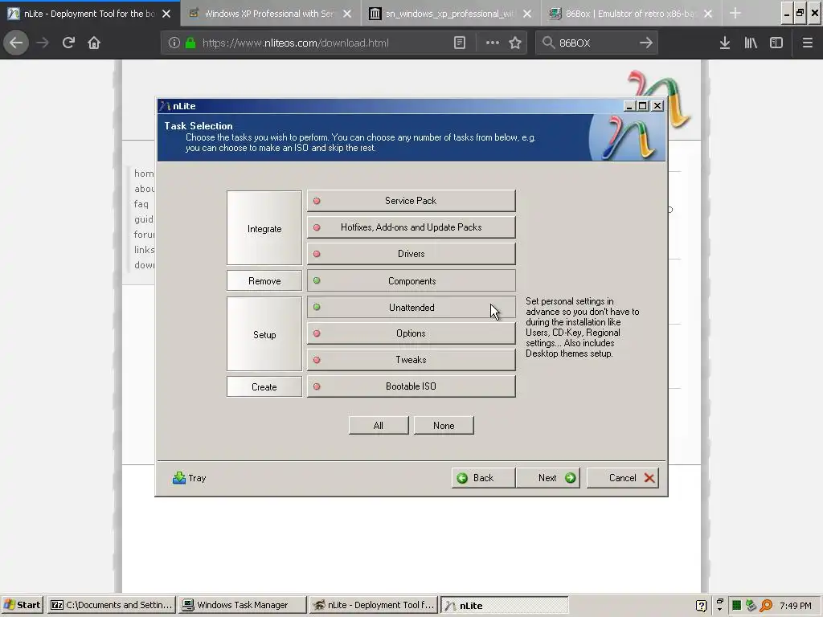This screenshot has height=617, width=823.
Task: Go forward in the browser
Action: coord(43,43)
